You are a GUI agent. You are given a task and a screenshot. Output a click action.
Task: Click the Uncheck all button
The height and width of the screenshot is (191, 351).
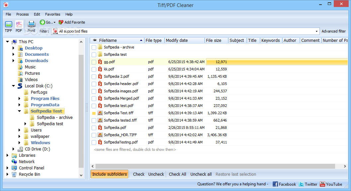tap(201, 174)
